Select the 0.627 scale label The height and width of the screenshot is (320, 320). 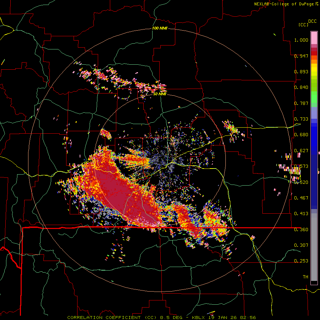pos(301,151)
